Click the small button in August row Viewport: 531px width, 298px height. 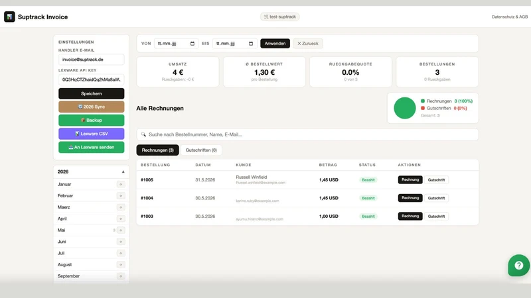[121, 264]
